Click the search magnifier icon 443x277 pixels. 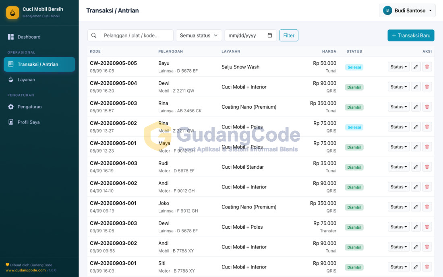click(94, 35)
